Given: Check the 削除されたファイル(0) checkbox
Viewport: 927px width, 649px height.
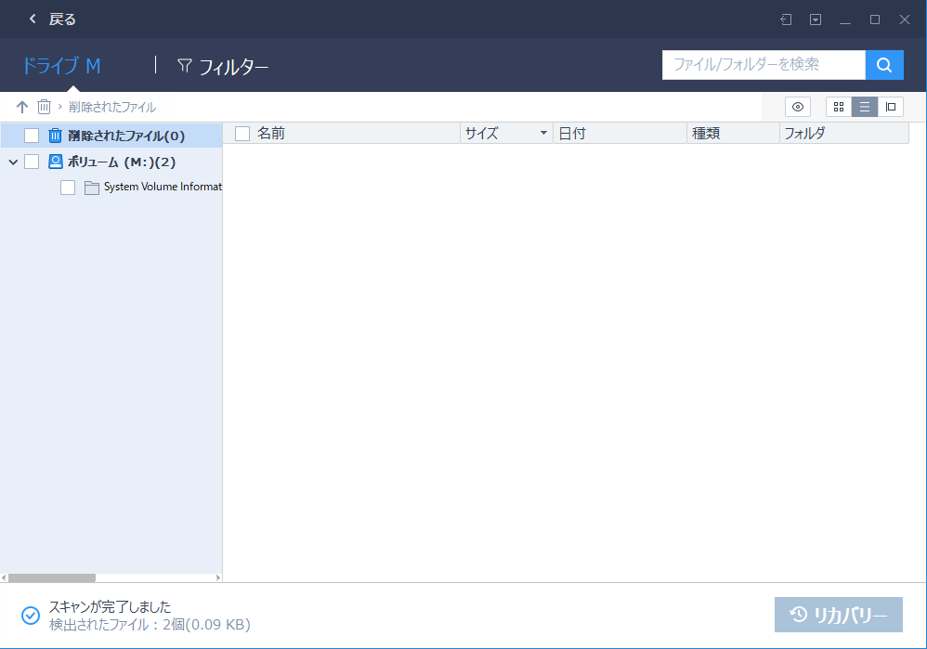Looking at the screenshot, I should [x=31, y=135].
